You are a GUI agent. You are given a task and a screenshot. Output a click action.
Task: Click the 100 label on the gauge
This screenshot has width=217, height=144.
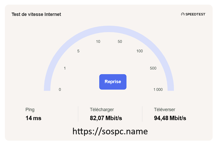tap(140, 51)
